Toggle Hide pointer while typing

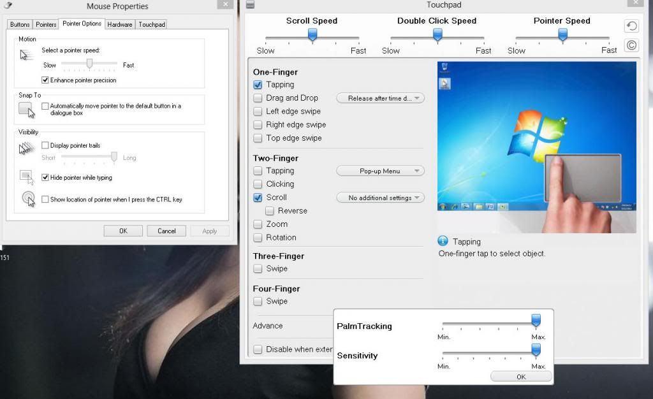(45, 177)
